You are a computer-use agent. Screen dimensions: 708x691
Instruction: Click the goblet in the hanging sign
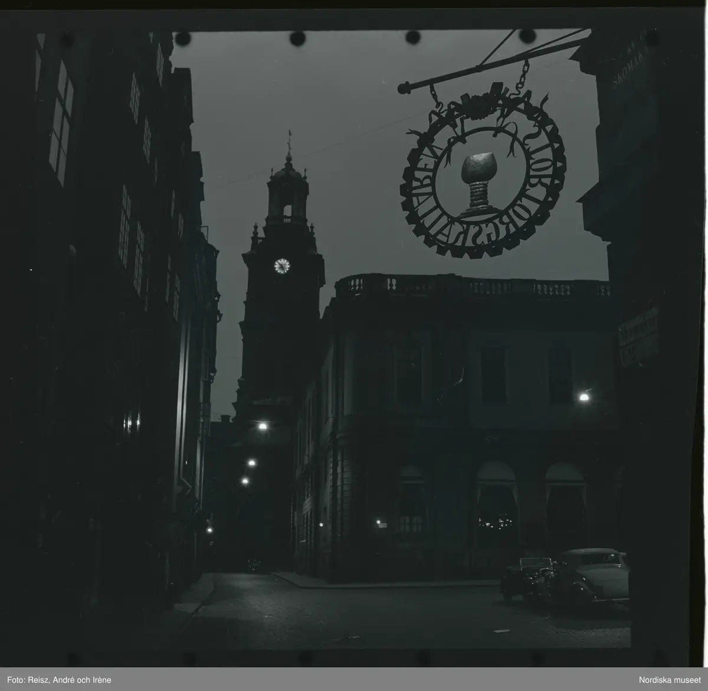coord(479,178)
